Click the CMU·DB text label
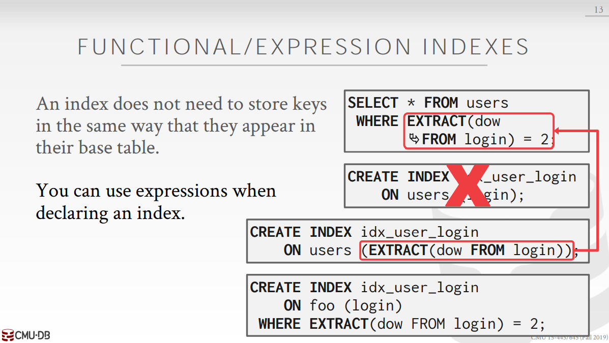The height and width of the screenshot is (343, 609). click(x=33, y=335)
